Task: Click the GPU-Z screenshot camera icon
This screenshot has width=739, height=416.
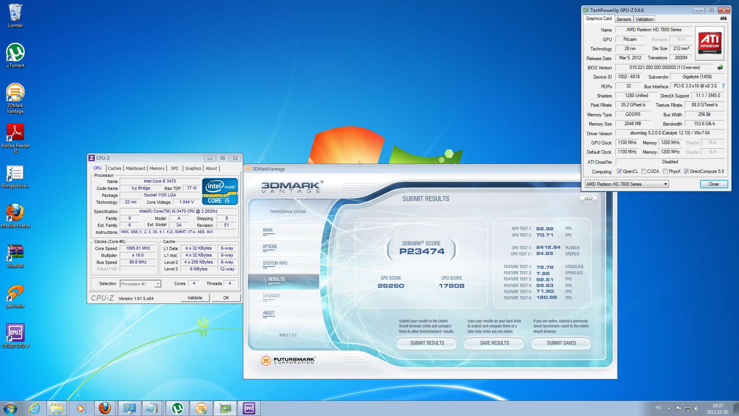Action: pyautogui.click(x=724, y=18)
